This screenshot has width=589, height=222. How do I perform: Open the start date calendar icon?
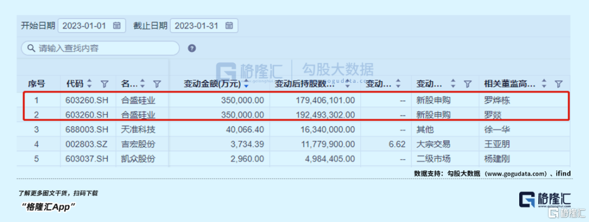click(117, 26)
